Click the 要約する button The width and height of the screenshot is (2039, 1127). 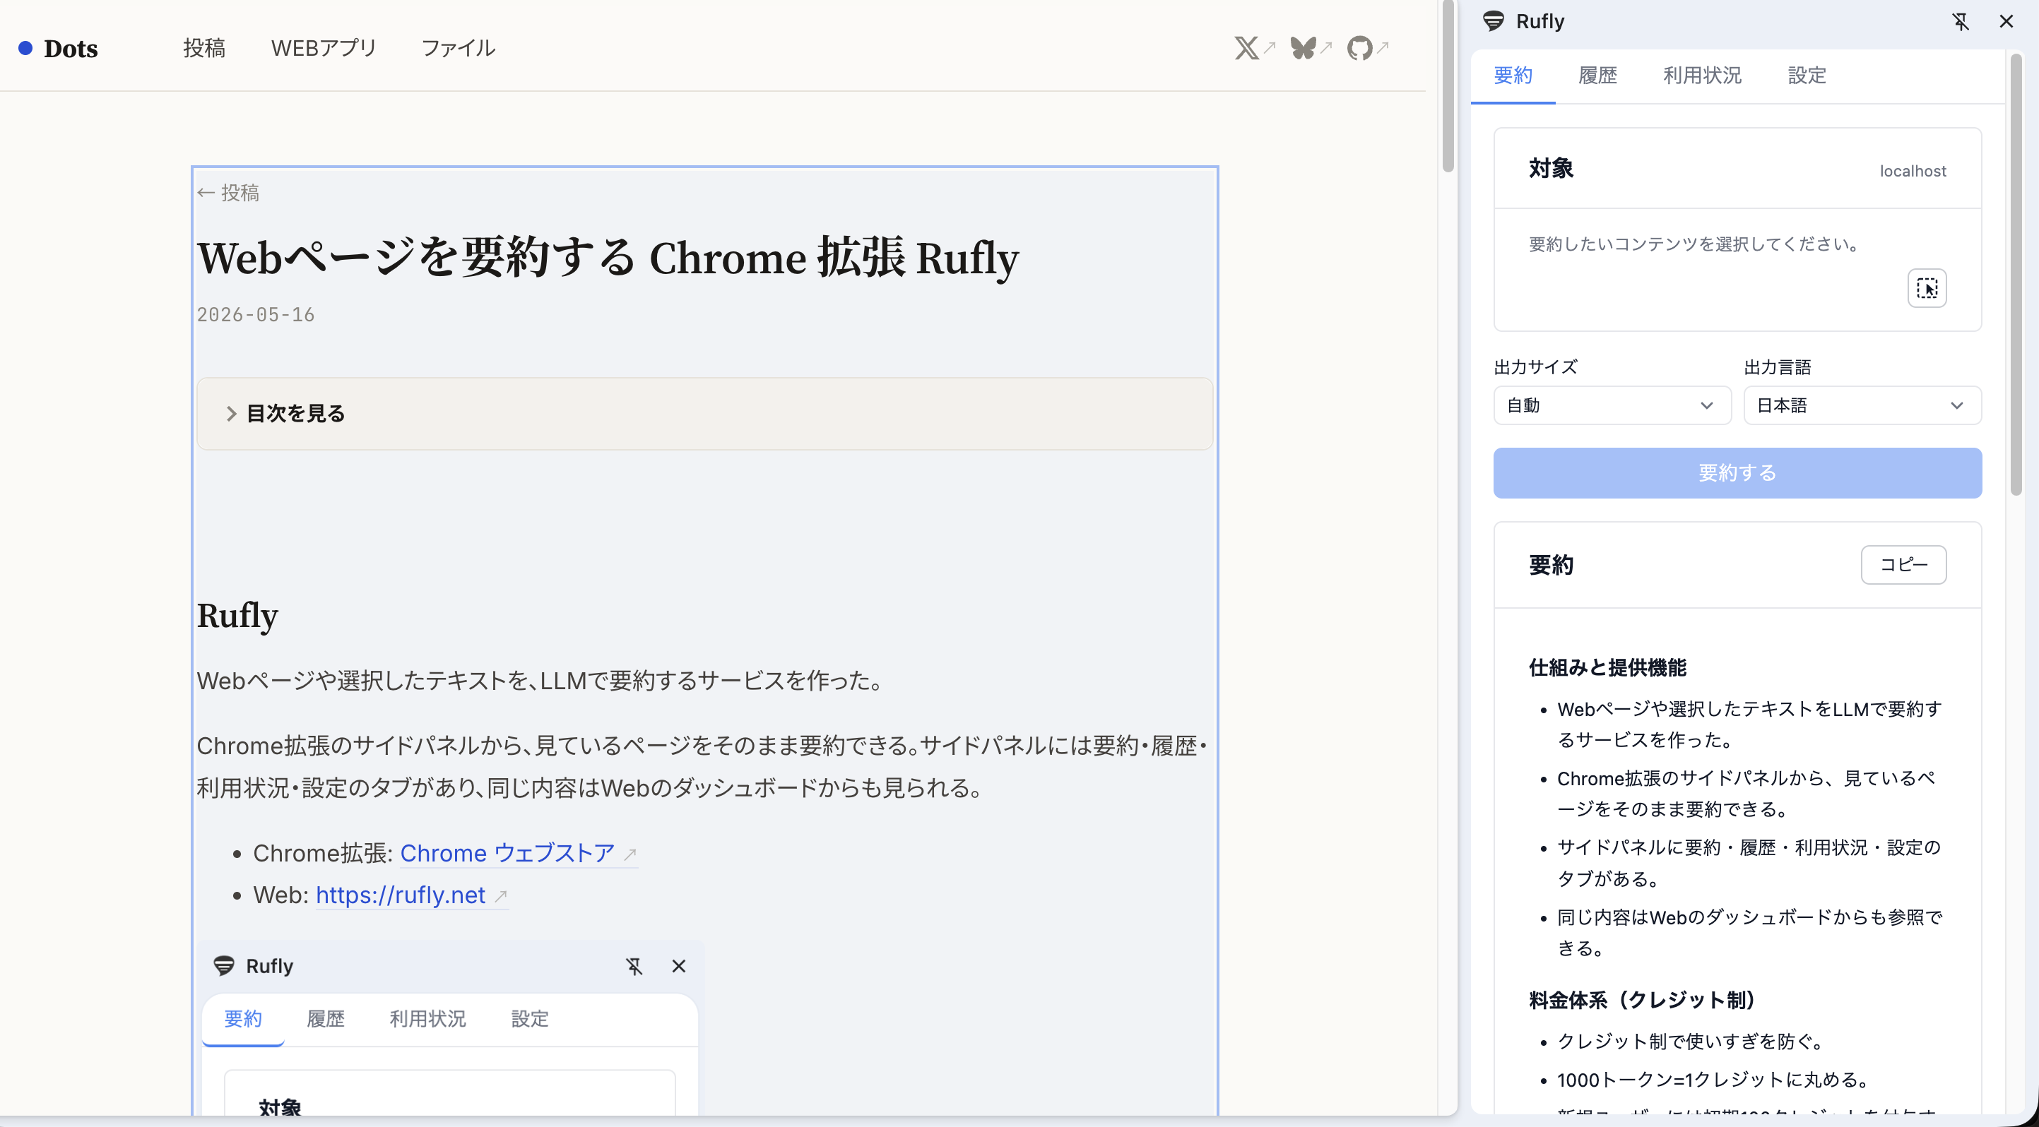click(x=1737, y=473)
